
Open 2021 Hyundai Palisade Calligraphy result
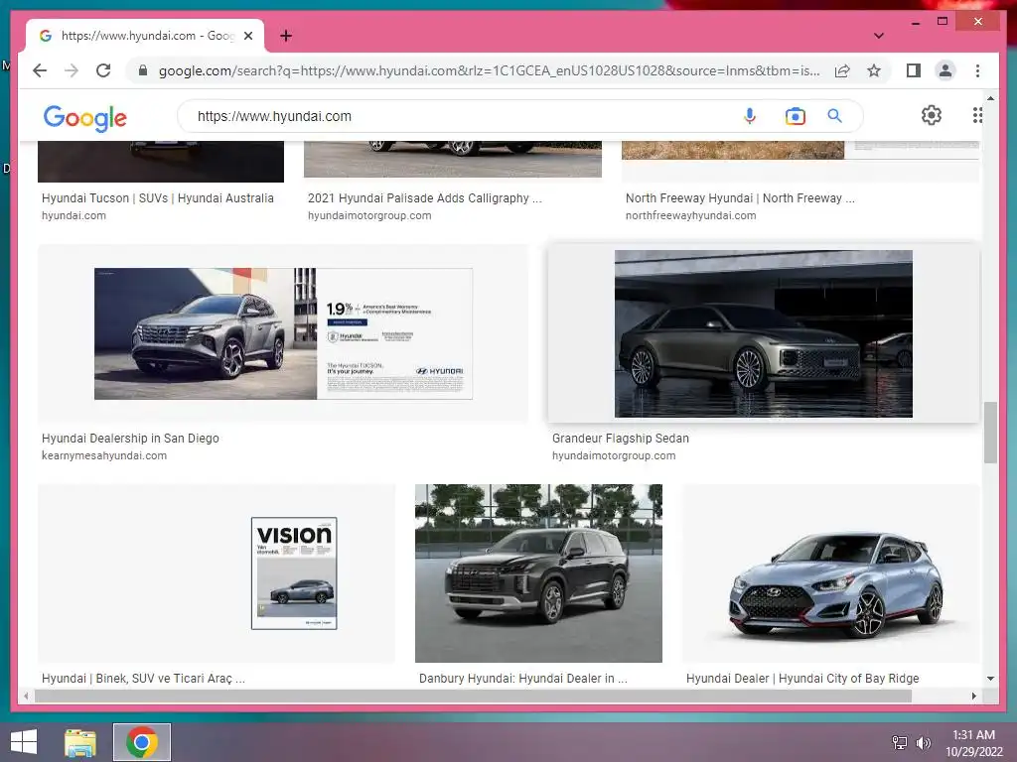coord(425,198)
